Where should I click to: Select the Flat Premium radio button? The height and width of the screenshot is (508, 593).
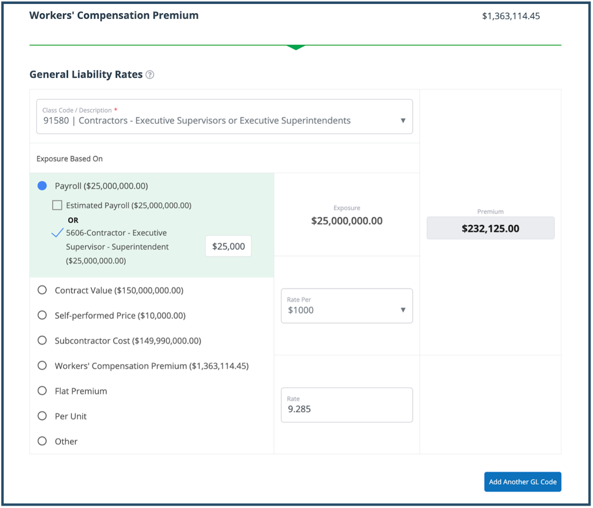click(42, 391)
